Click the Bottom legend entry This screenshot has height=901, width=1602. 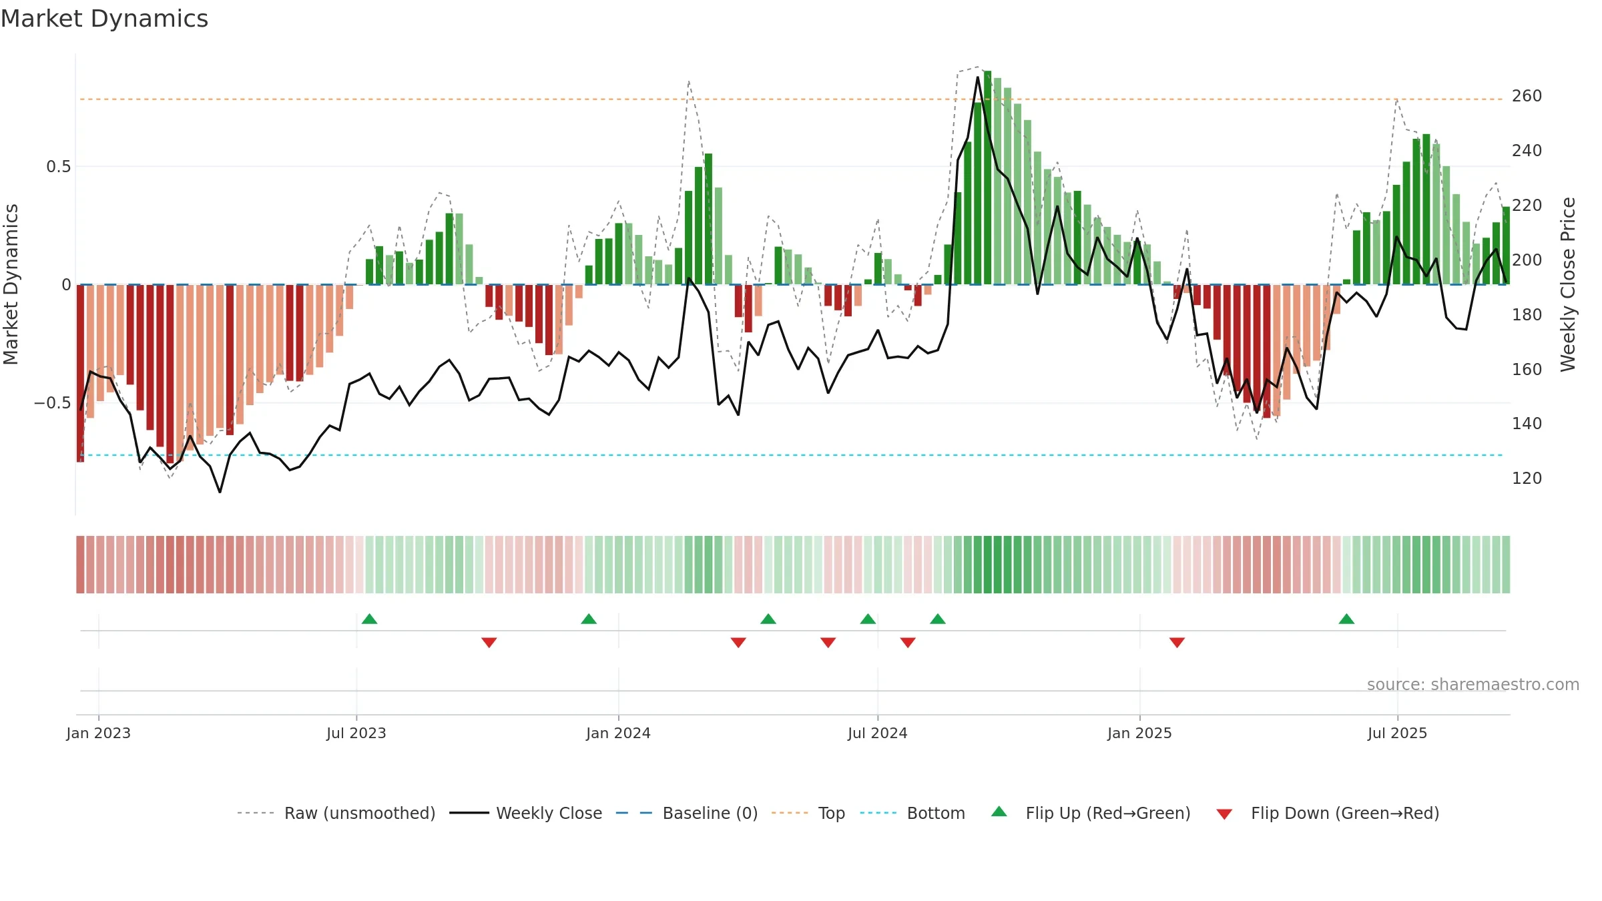tap(912, 813)
